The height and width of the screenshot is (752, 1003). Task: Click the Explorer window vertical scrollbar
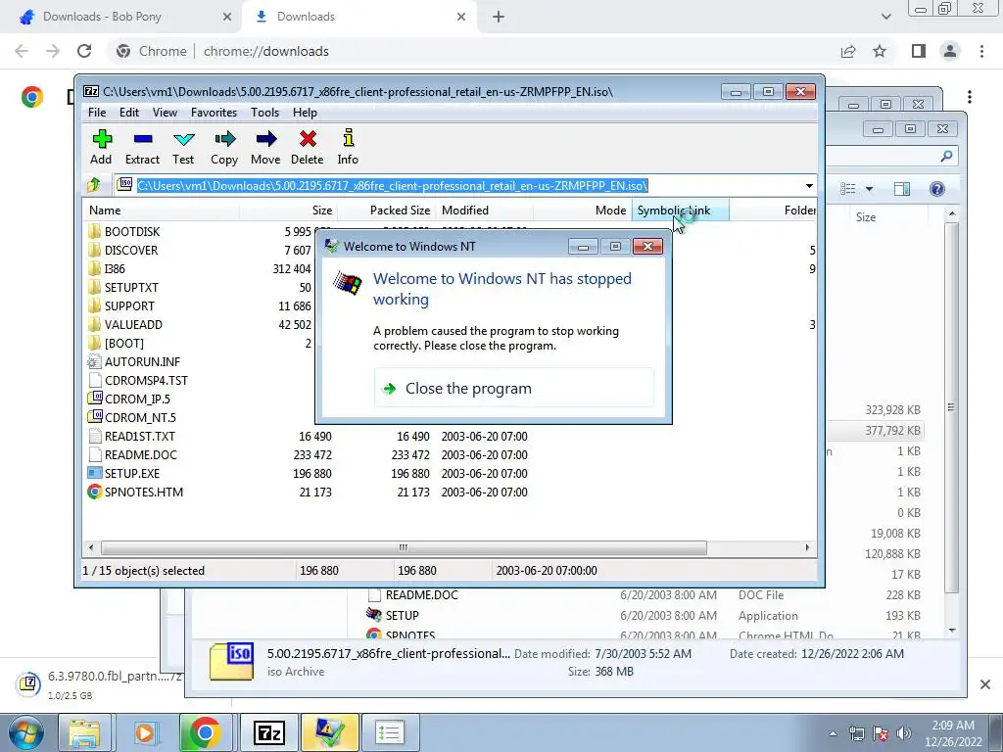pyautogui.click(x=952, y=408)
